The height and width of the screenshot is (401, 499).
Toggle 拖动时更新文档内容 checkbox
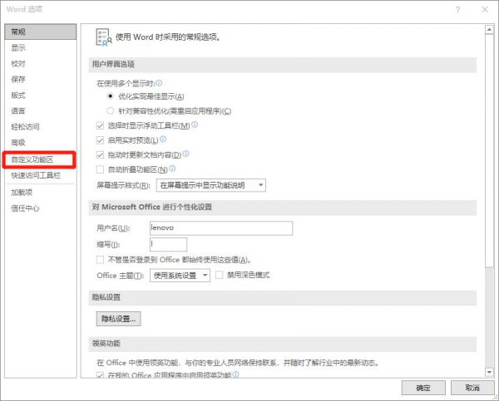(100, 154)
